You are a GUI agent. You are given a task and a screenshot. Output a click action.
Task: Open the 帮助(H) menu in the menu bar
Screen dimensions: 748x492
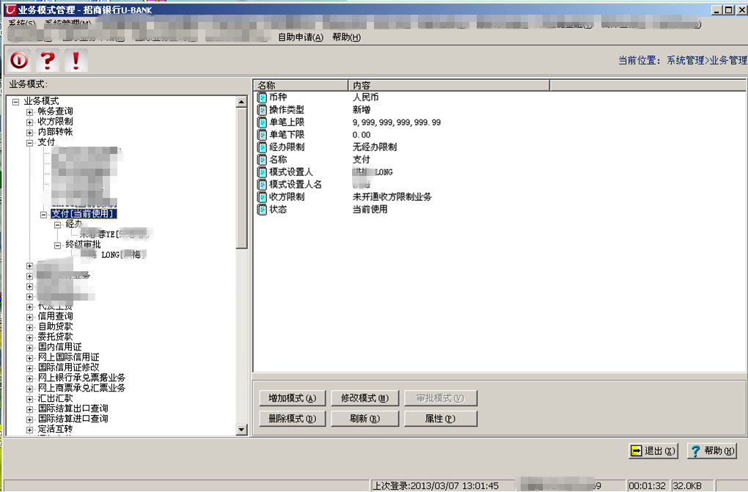pos(346,37)
